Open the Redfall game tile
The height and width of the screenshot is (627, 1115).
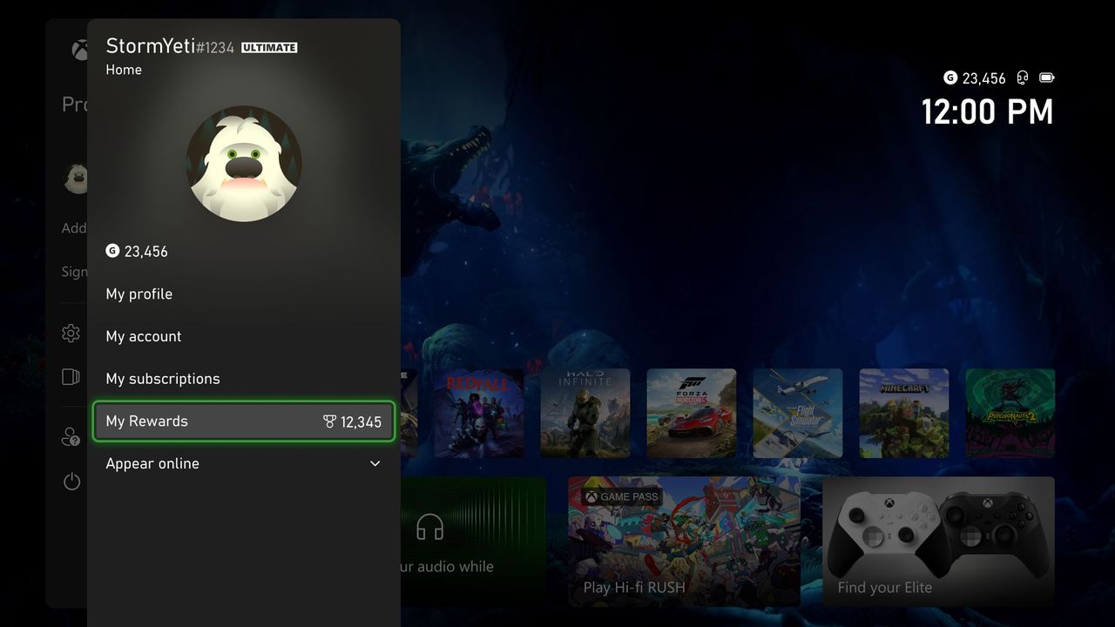coord(479,413)
